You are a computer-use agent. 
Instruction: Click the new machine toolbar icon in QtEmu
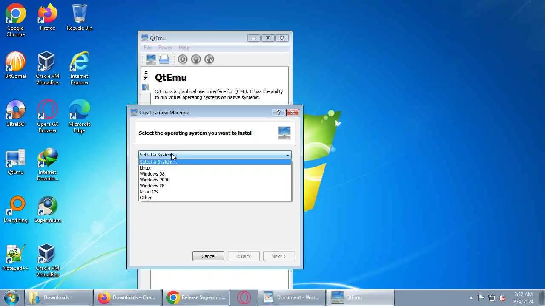(151, 59)
